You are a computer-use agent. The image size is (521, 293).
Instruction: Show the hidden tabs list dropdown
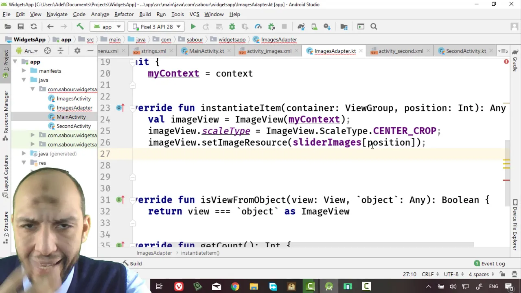tap(503, 51)
